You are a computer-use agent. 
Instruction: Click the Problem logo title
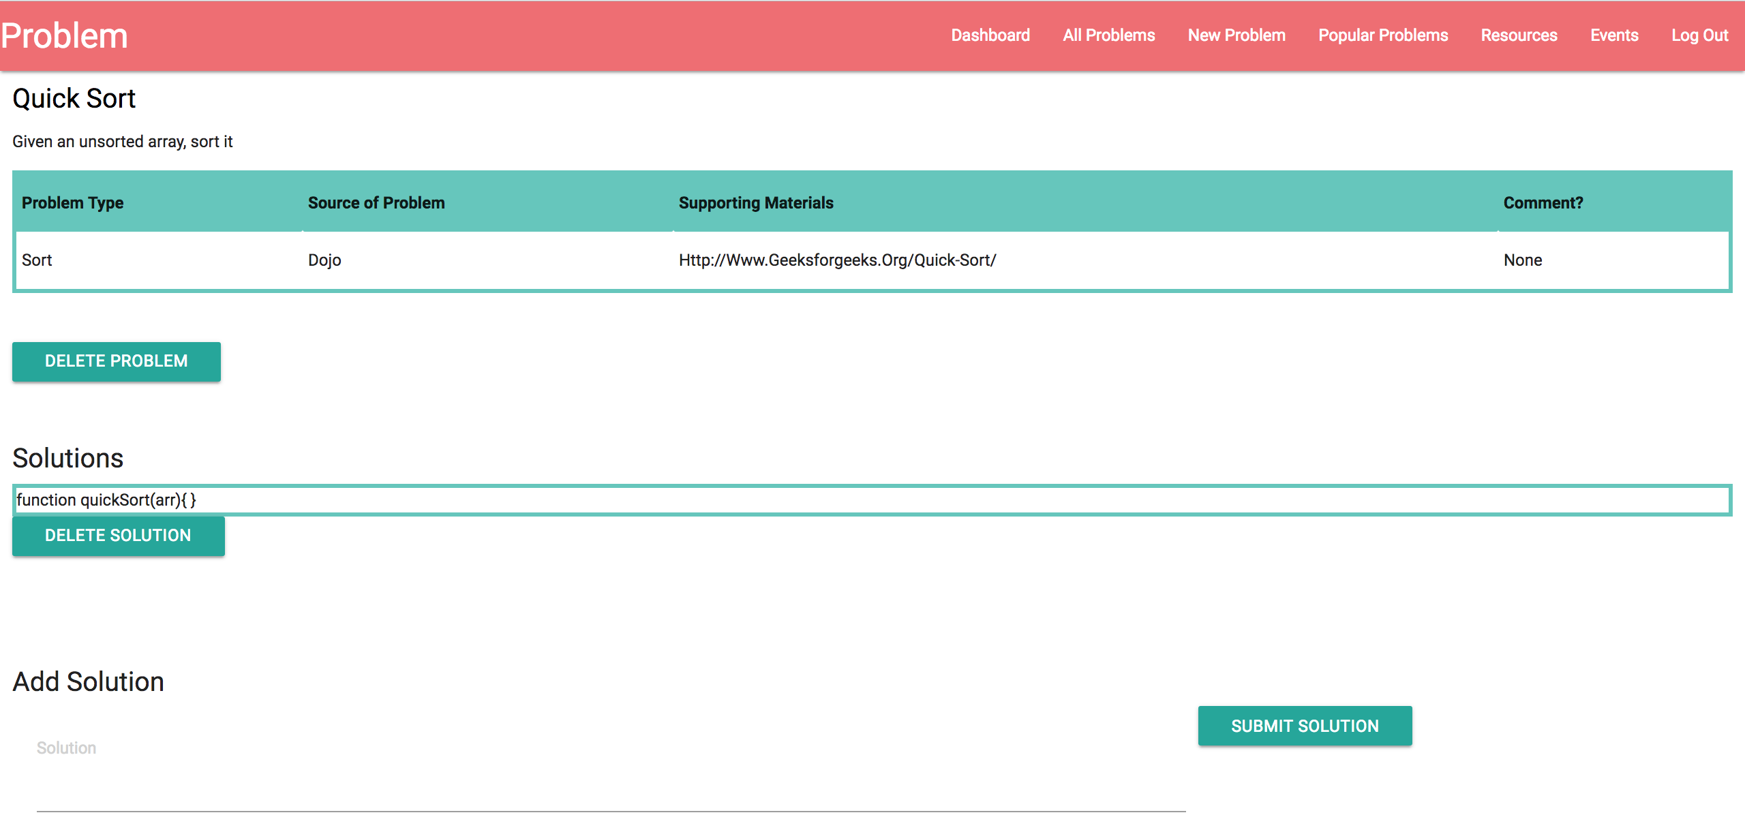click(64, 35)
